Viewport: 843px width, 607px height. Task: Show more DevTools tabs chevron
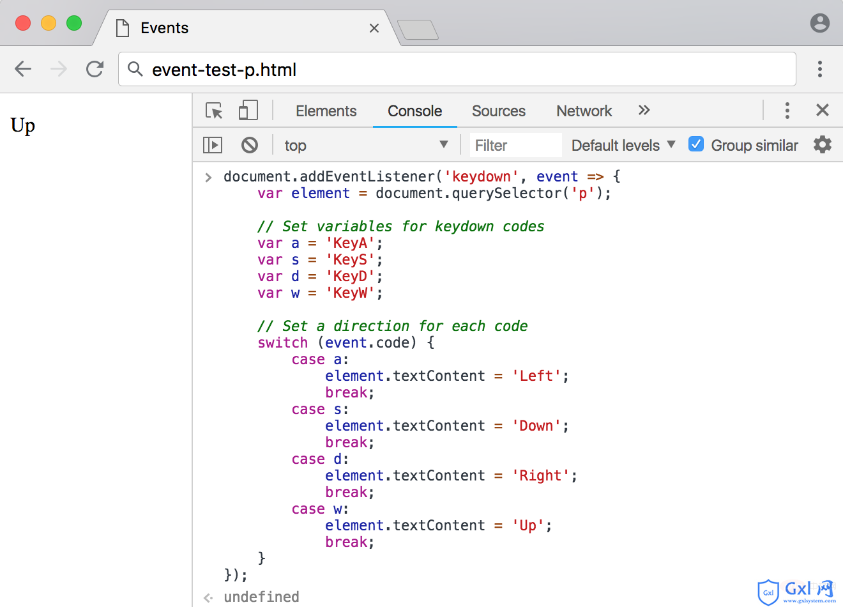644,110
